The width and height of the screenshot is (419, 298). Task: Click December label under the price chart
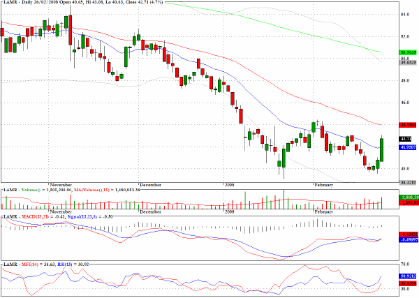(150, 185)
